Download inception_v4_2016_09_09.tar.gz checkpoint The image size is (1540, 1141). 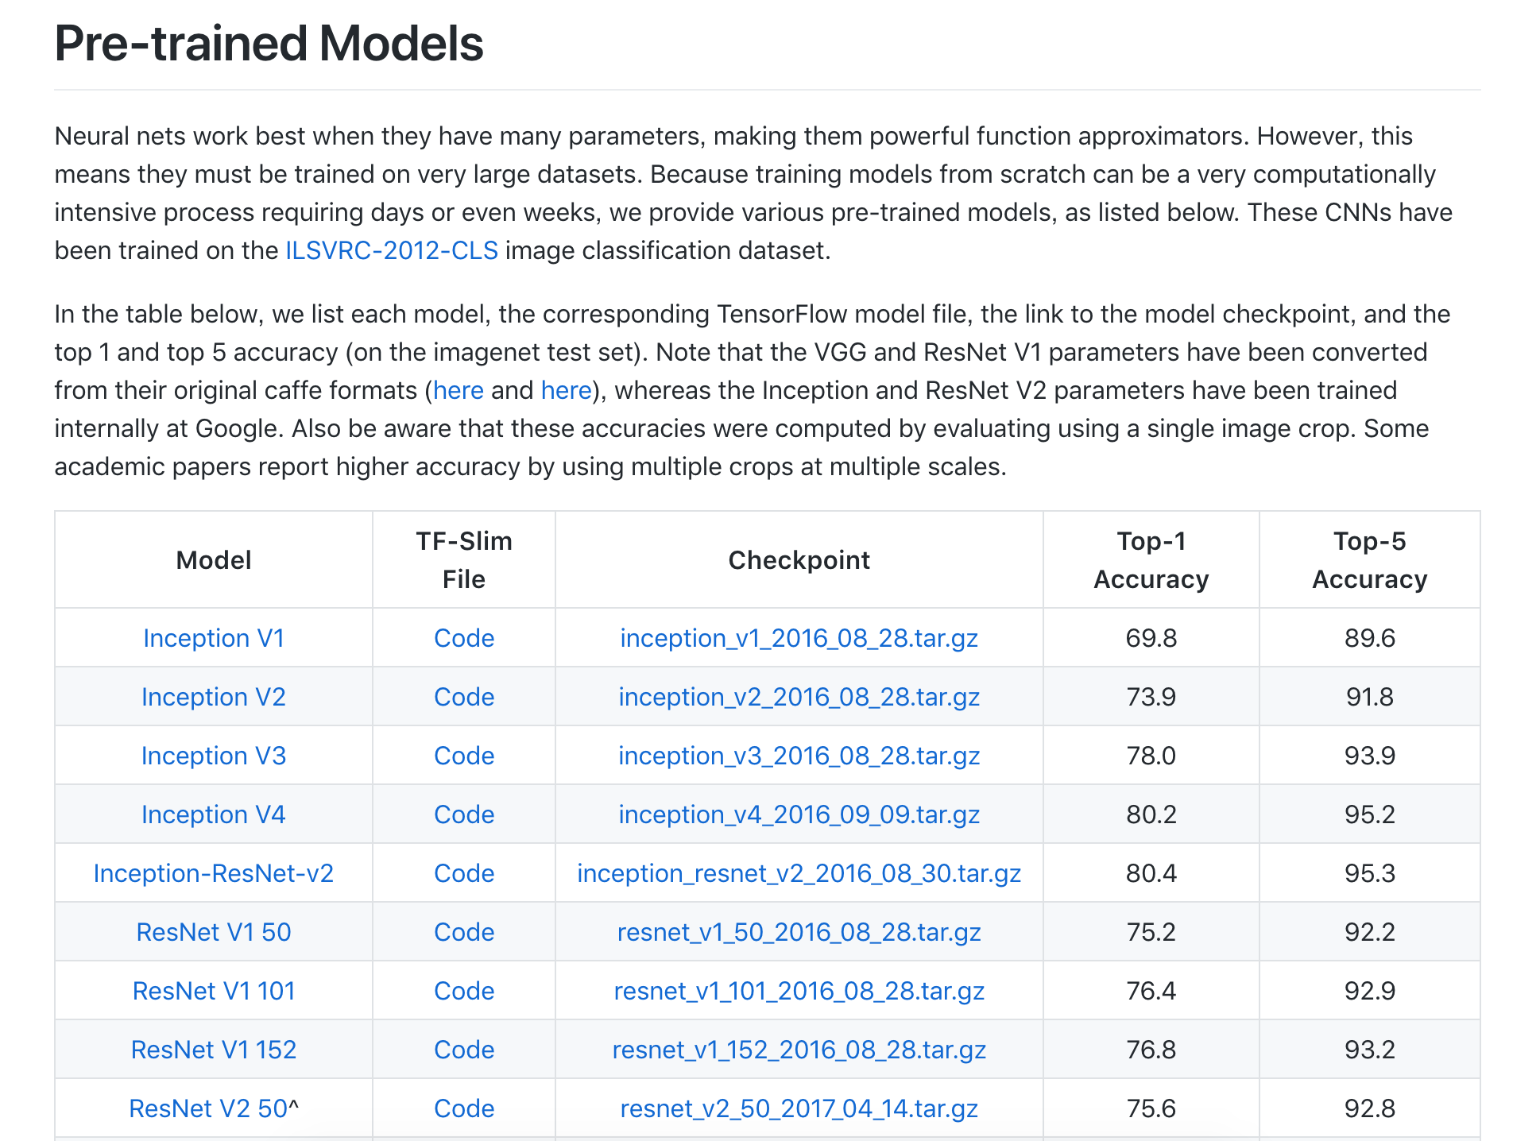pyautogui.click(x=799, y=814)
